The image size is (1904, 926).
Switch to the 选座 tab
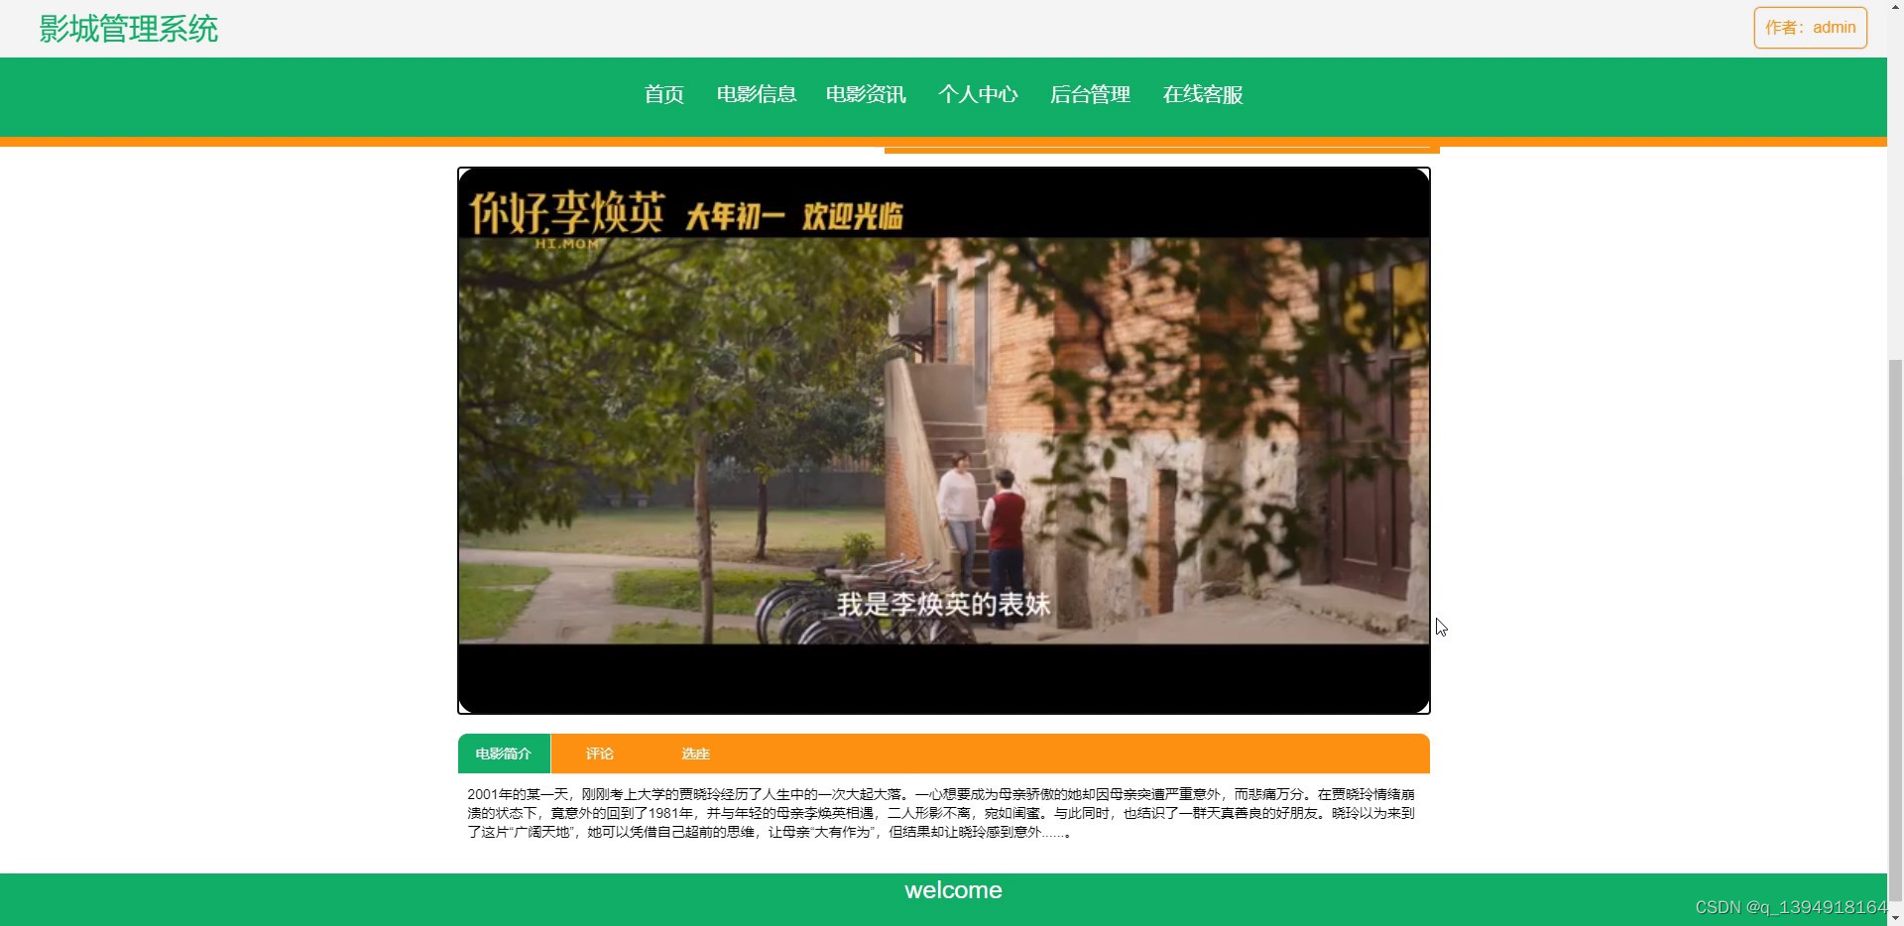[695, 753]
